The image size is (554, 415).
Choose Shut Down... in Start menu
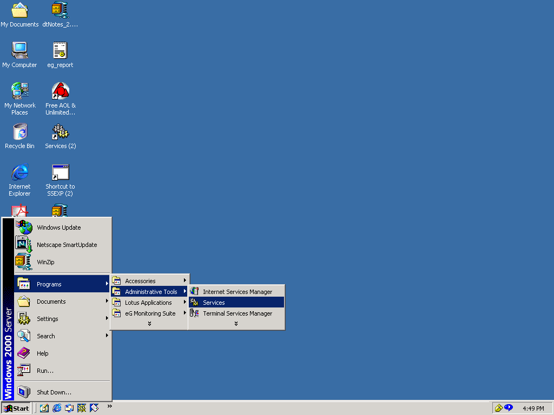63,392
